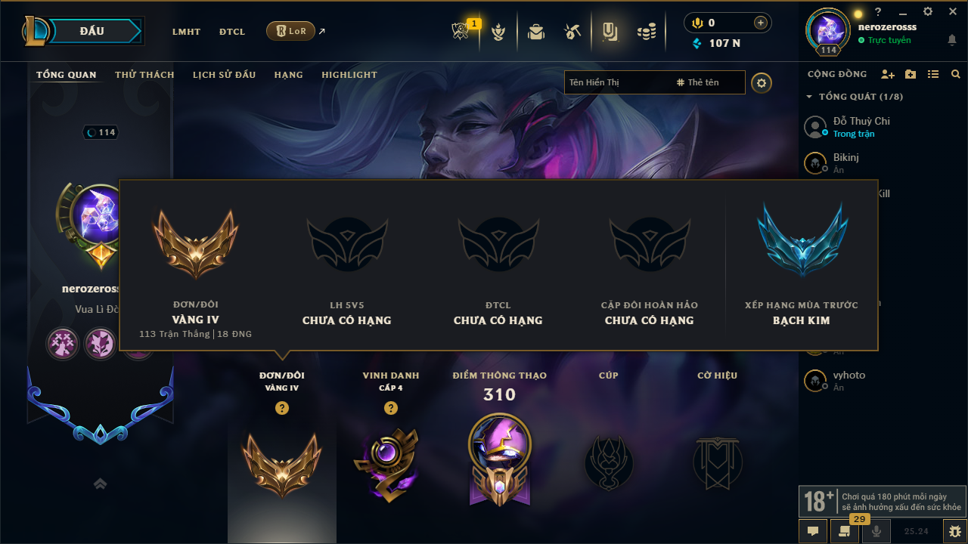Click the ĐẤU play button
The width and height of the screenshot is (968, 544).
92,31
